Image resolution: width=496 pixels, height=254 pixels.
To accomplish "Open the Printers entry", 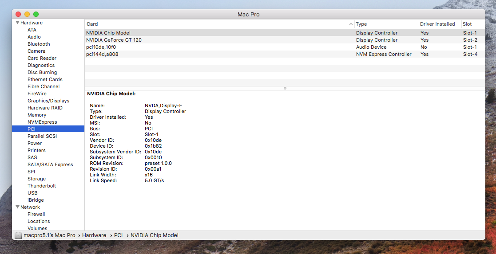I will pyautogui.click(x=36, y=150).
